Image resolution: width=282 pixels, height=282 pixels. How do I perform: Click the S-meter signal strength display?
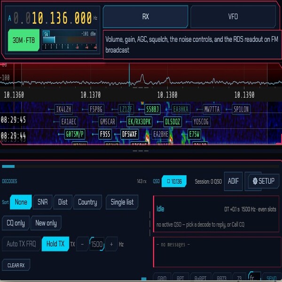tap(70, 40)
